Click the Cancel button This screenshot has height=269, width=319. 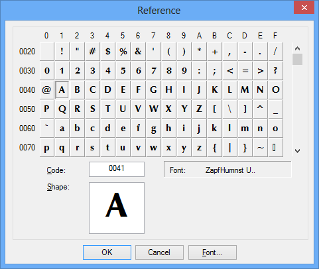(159, 252)
